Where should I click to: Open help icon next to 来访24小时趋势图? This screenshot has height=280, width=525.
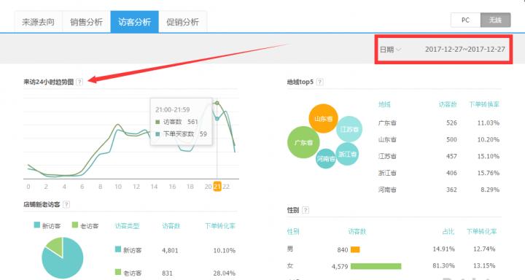coord(79,82)
